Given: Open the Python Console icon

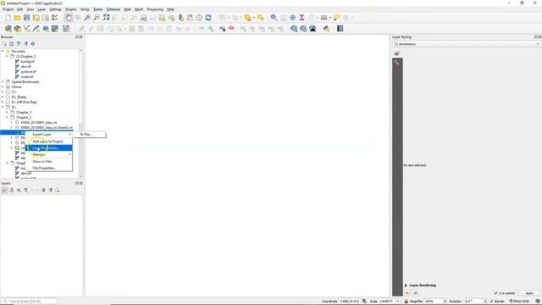Looking at the screenshot, I should (x=326, y=29).
